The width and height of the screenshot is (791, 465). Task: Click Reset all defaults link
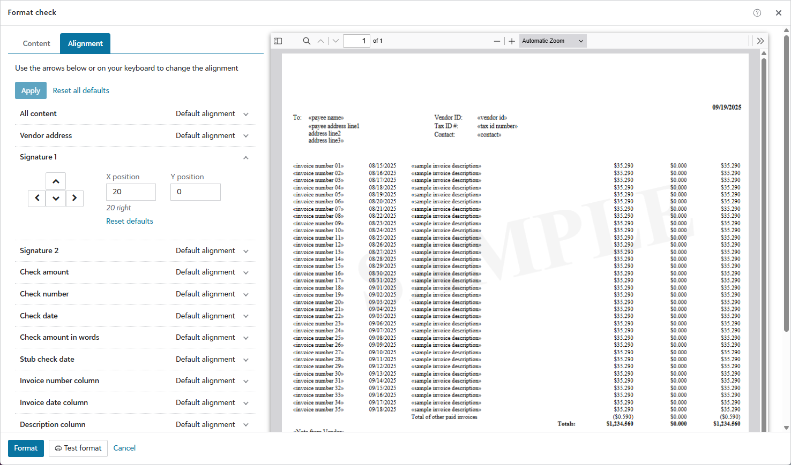pos(81,90)
